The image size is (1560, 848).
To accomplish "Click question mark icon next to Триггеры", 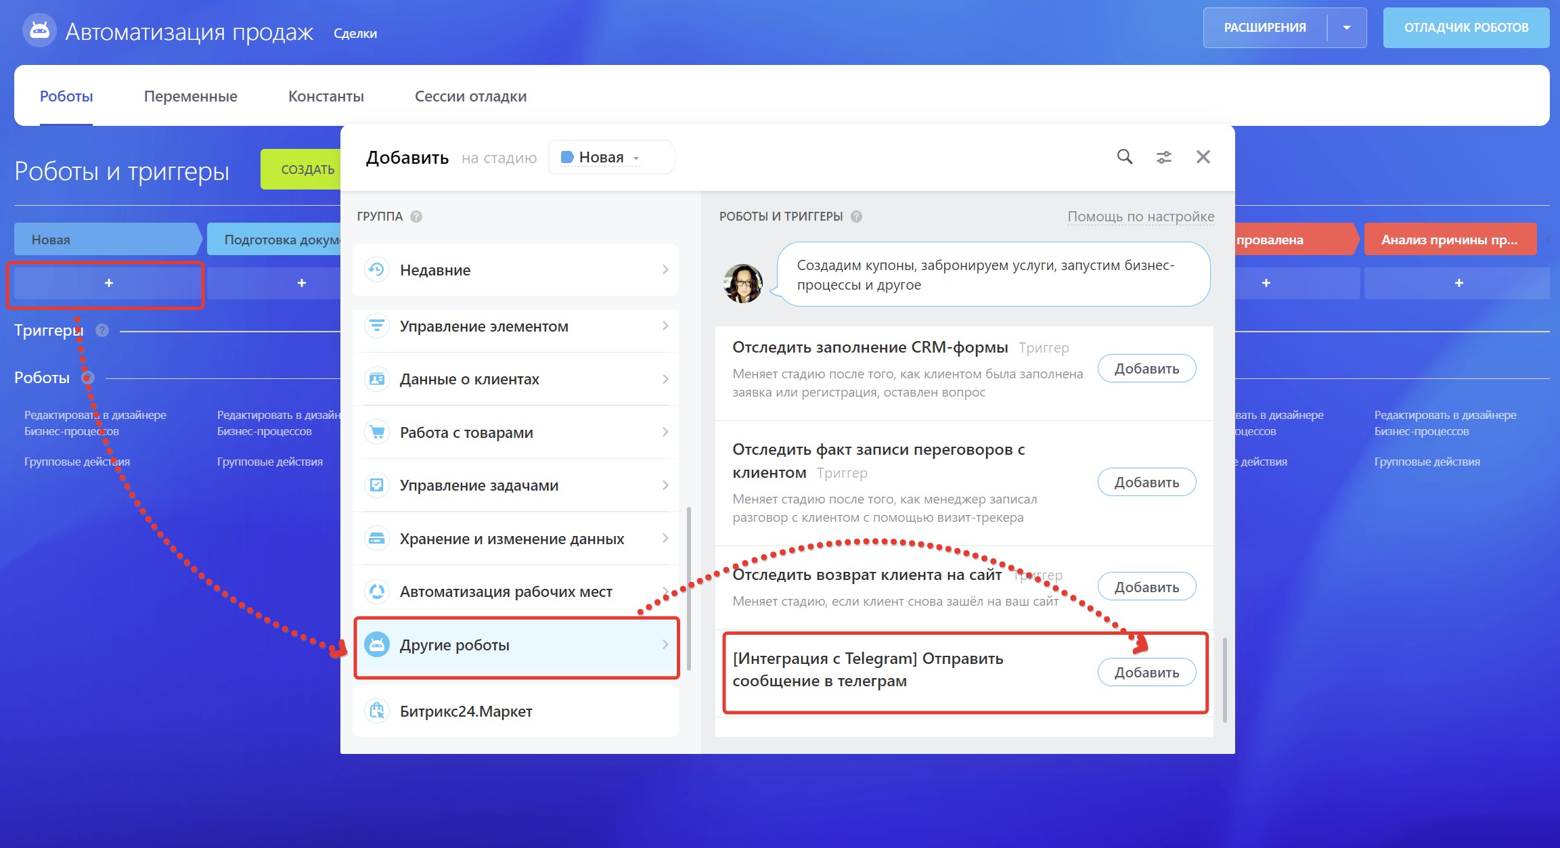I will [102, 330].
